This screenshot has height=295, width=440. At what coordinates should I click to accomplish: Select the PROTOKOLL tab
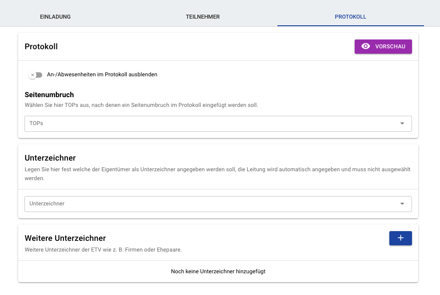[x=351, y=17]
